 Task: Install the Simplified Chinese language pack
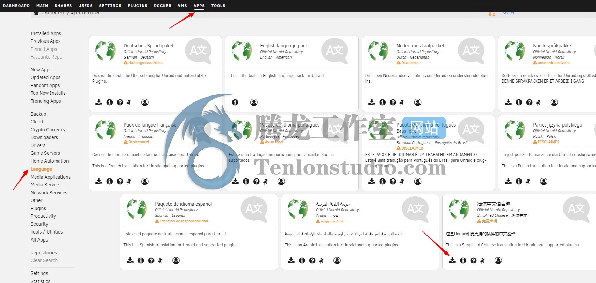(x=452, y=260)
